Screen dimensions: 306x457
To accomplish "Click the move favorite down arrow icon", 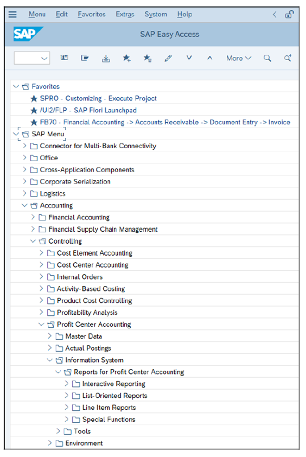I will pos(189,58).
